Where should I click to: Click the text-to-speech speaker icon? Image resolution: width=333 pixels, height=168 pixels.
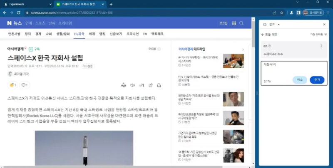(132, 85)
